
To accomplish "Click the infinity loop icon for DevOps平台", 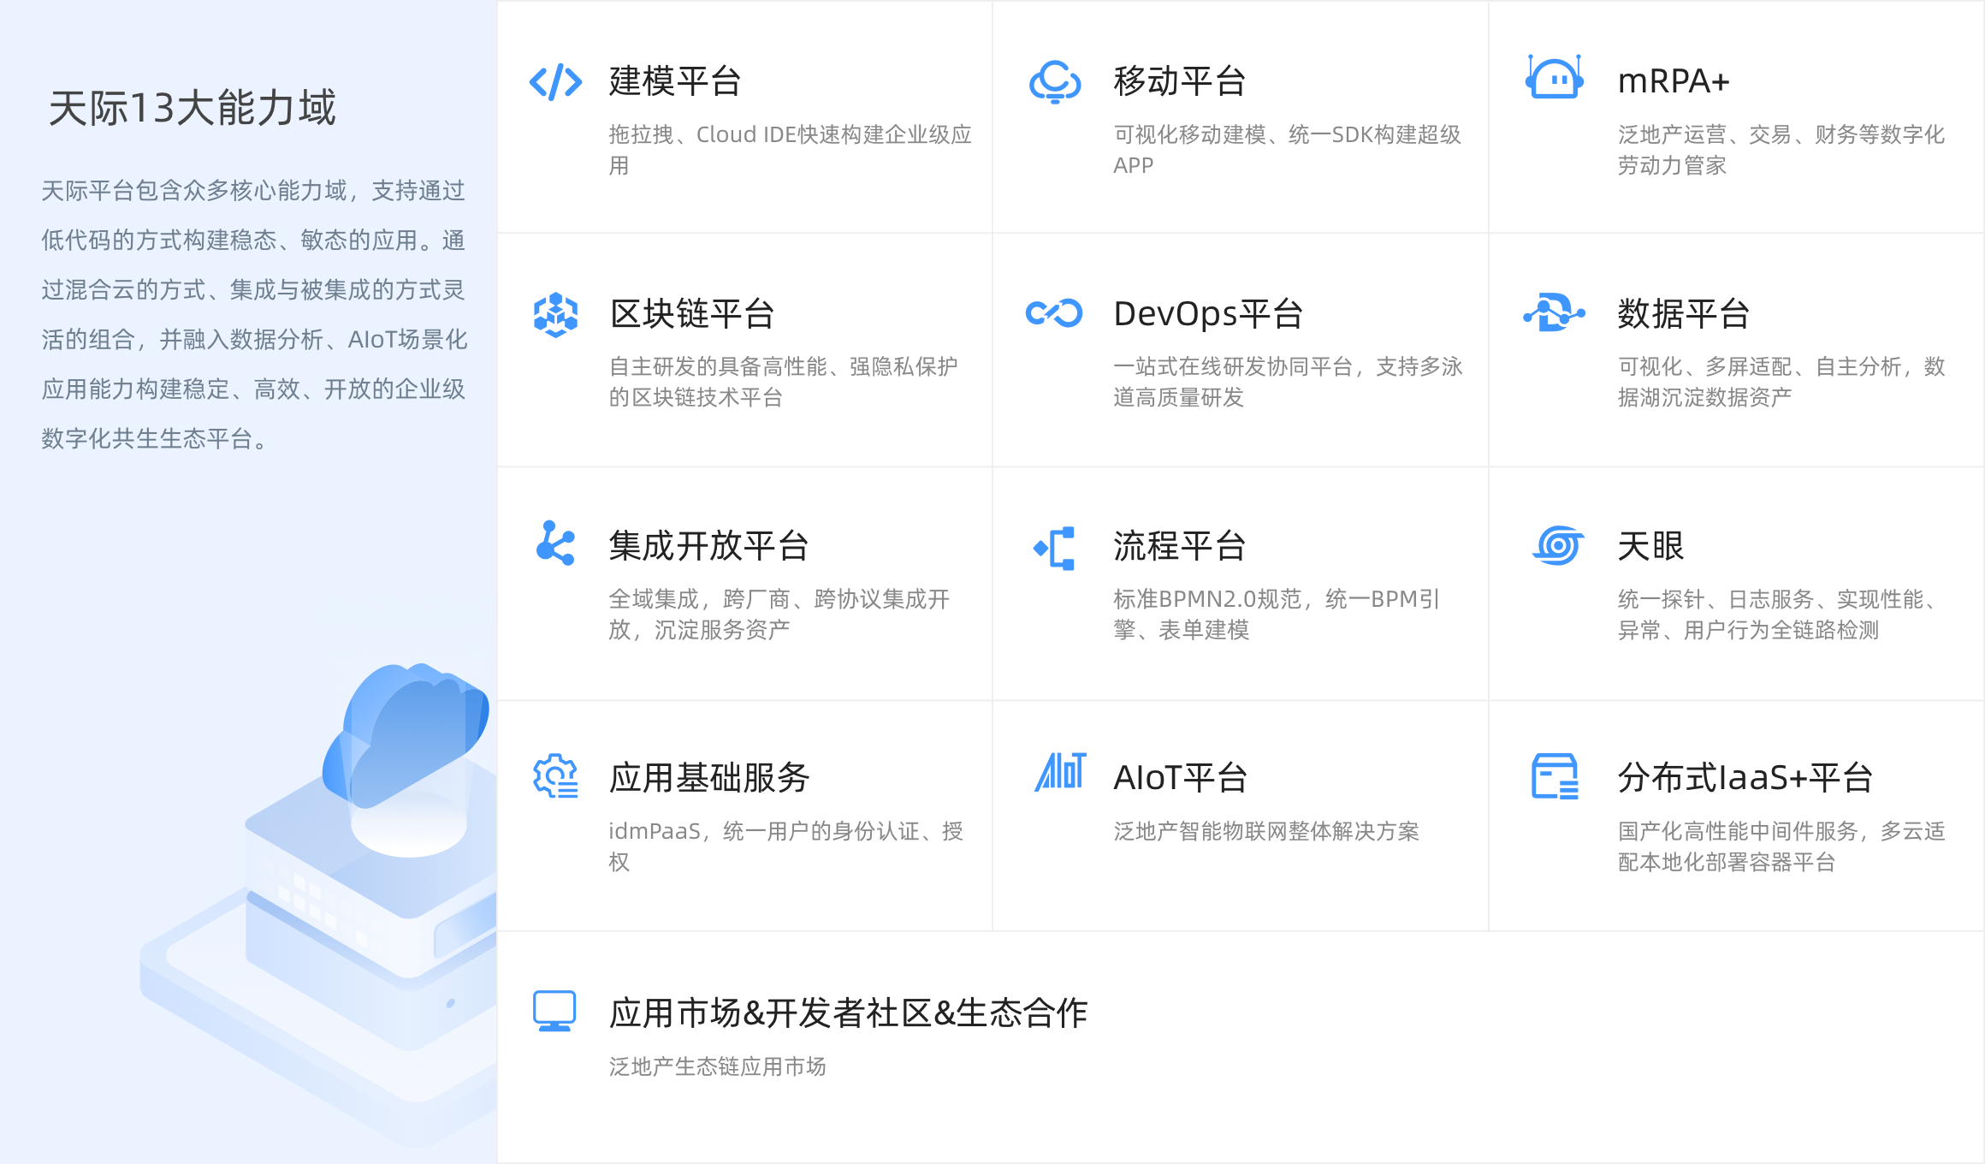I will (1054, 313).
